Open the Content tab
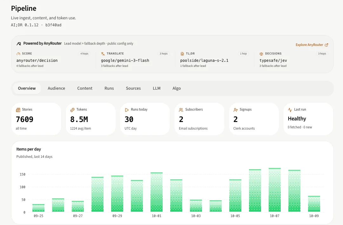The width and height of the screenshot is (343, 225). (85, 88)
